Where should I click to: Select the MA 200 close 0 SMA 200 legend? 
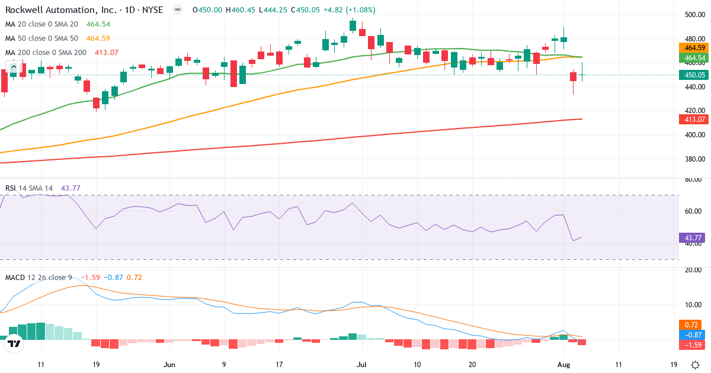[x=46, y=53]
